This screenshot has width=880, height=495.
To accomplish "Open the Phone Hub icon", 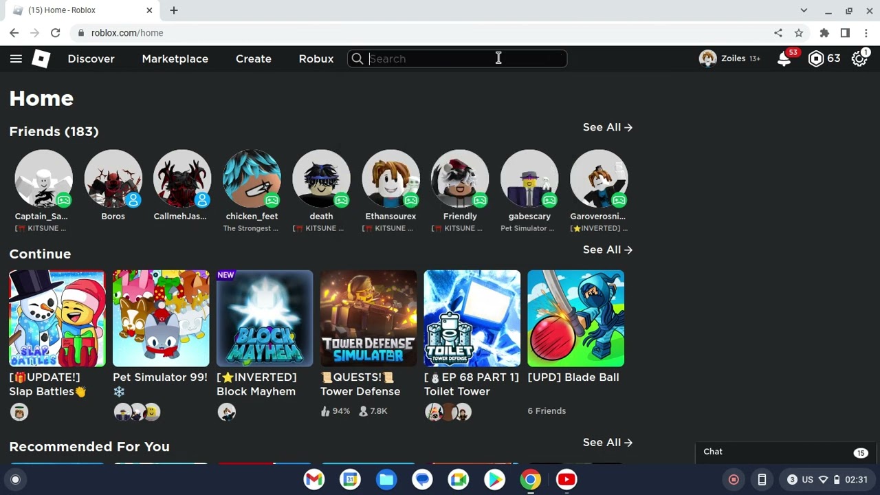I will [x=762, y=480].
